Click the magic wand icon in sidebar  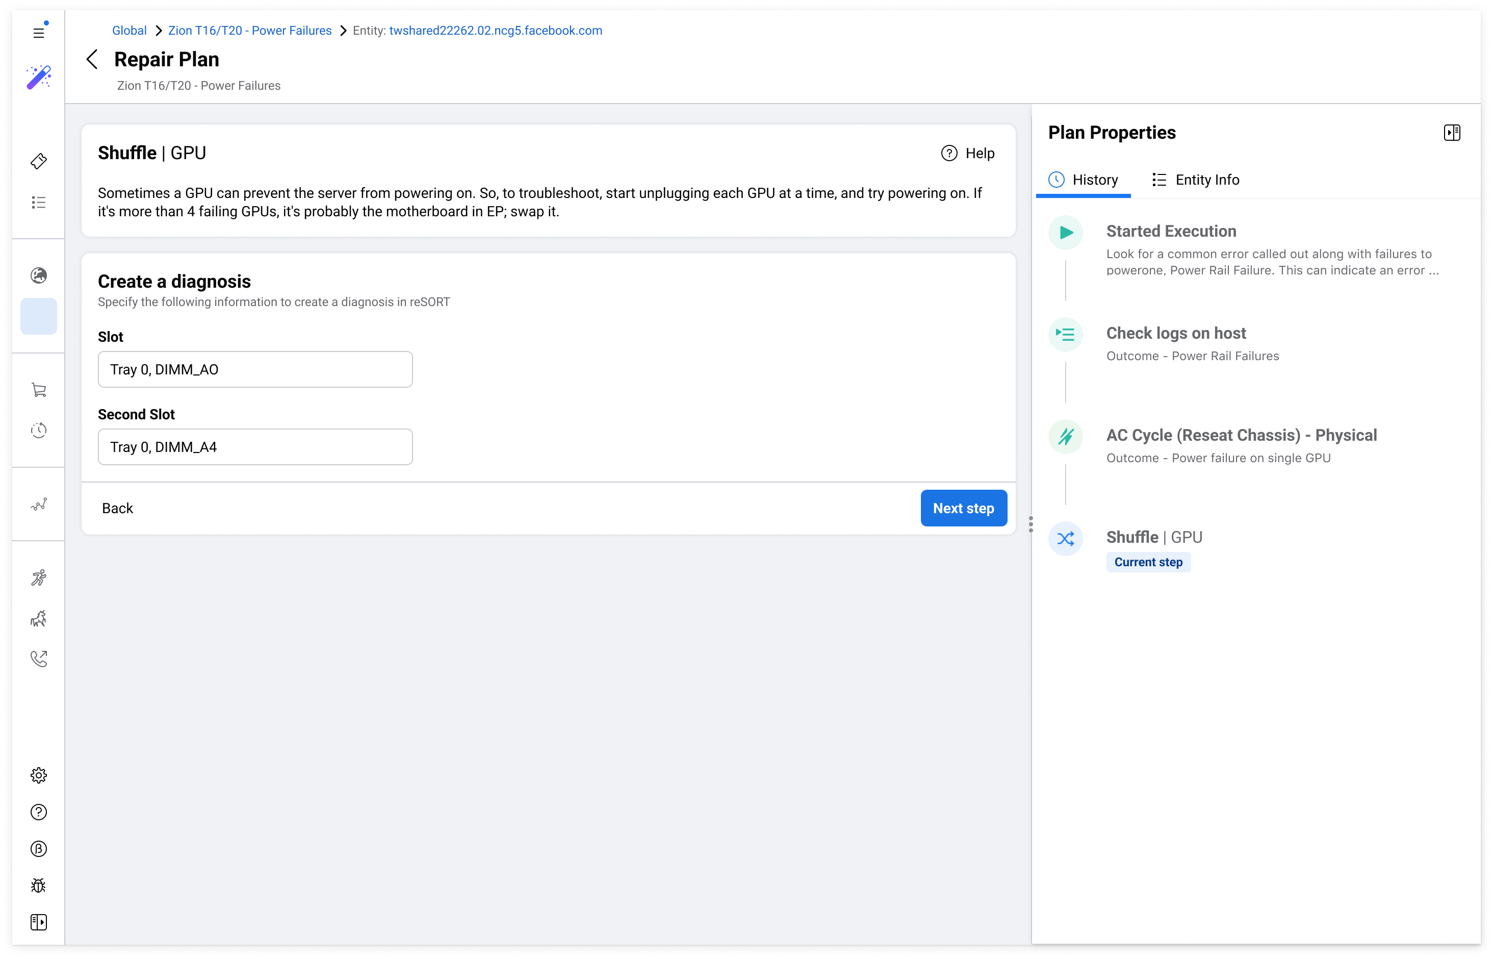[x=39, y=77]
